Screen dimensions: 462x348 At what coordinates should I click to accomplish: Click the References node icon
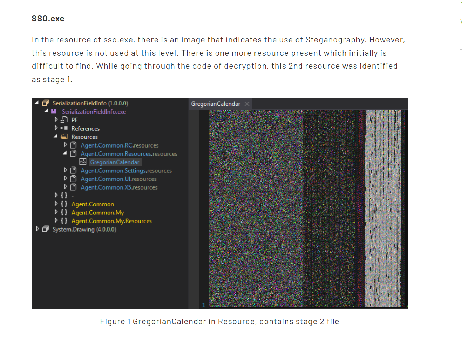coord(64,128)
